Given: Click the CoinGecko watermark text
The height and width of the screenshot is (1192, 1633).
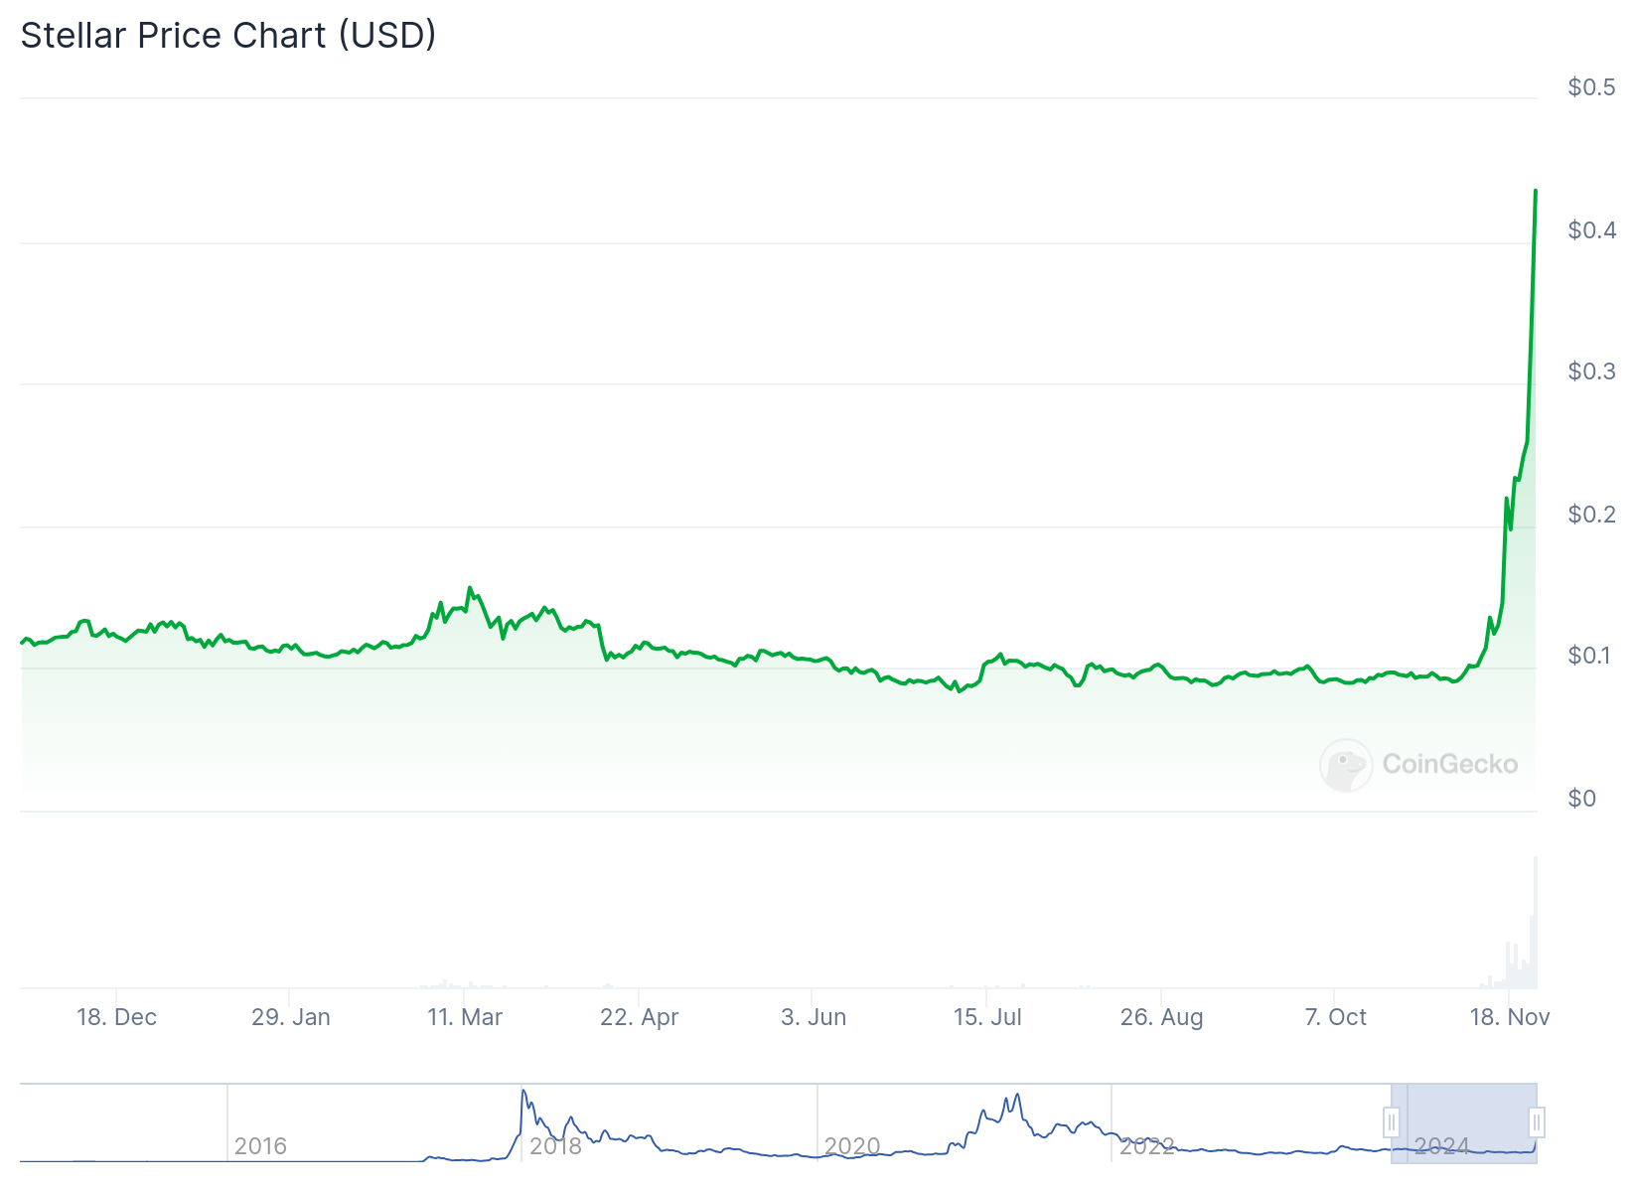Looking at the screenshot, I should (x=1450, y=764).
